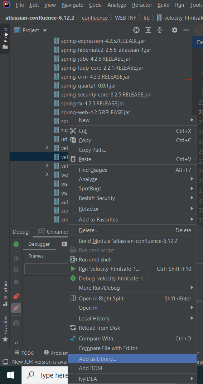The image size is (203, 384).
Task: Select spring-orm-4.3.3.RELEASE.jar in tree
Action: coord(95,77)
